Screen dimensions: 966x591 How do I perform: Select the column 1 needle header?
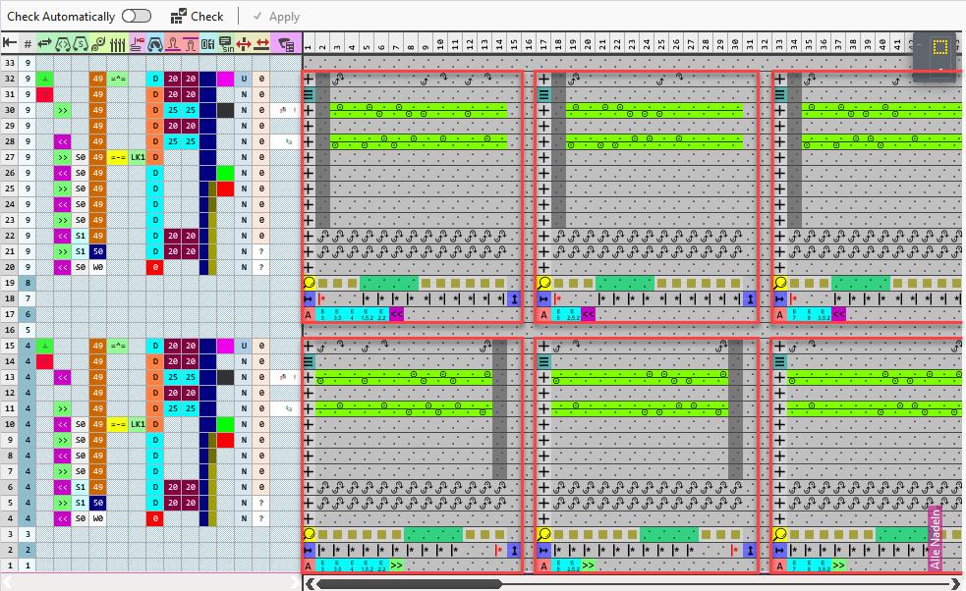coord(309,43)
